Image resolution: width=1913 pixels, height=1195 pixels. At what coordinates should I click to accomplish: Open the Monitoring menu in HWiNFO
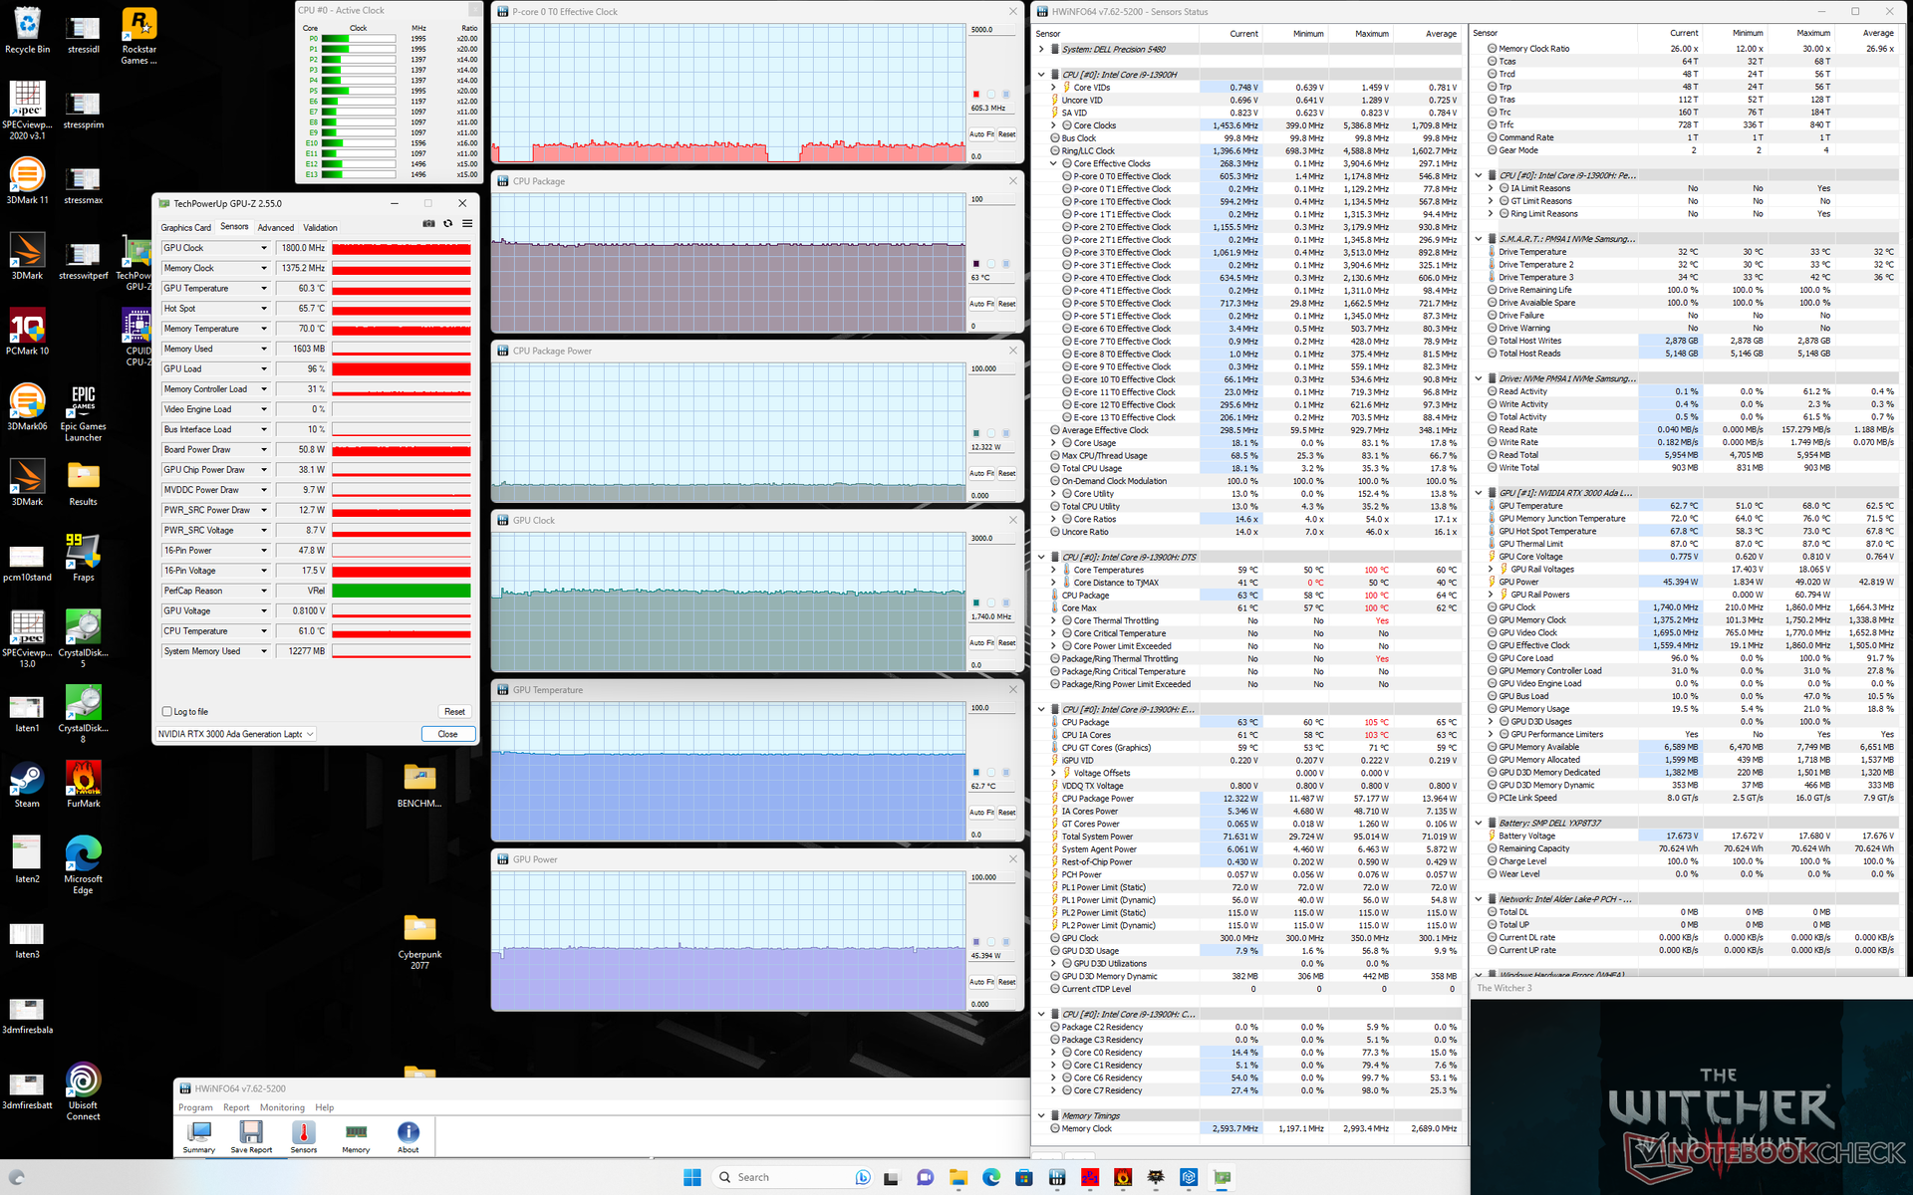pyautogui.click(x=282, y=1107)
